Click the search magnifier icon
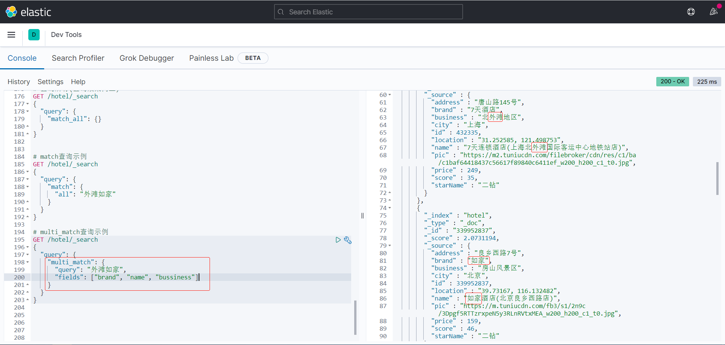Image resolution: width=725 pixels, height=345 pixels. click(x=281, y=12)
